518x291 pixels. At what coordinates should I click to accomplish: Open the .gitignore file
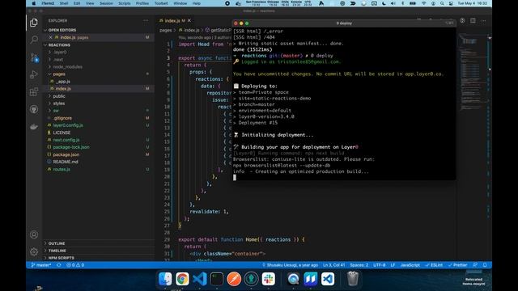point(62,118)
